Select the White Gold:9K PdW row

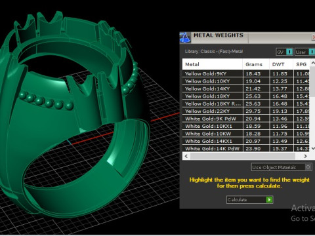coord(246,119)
